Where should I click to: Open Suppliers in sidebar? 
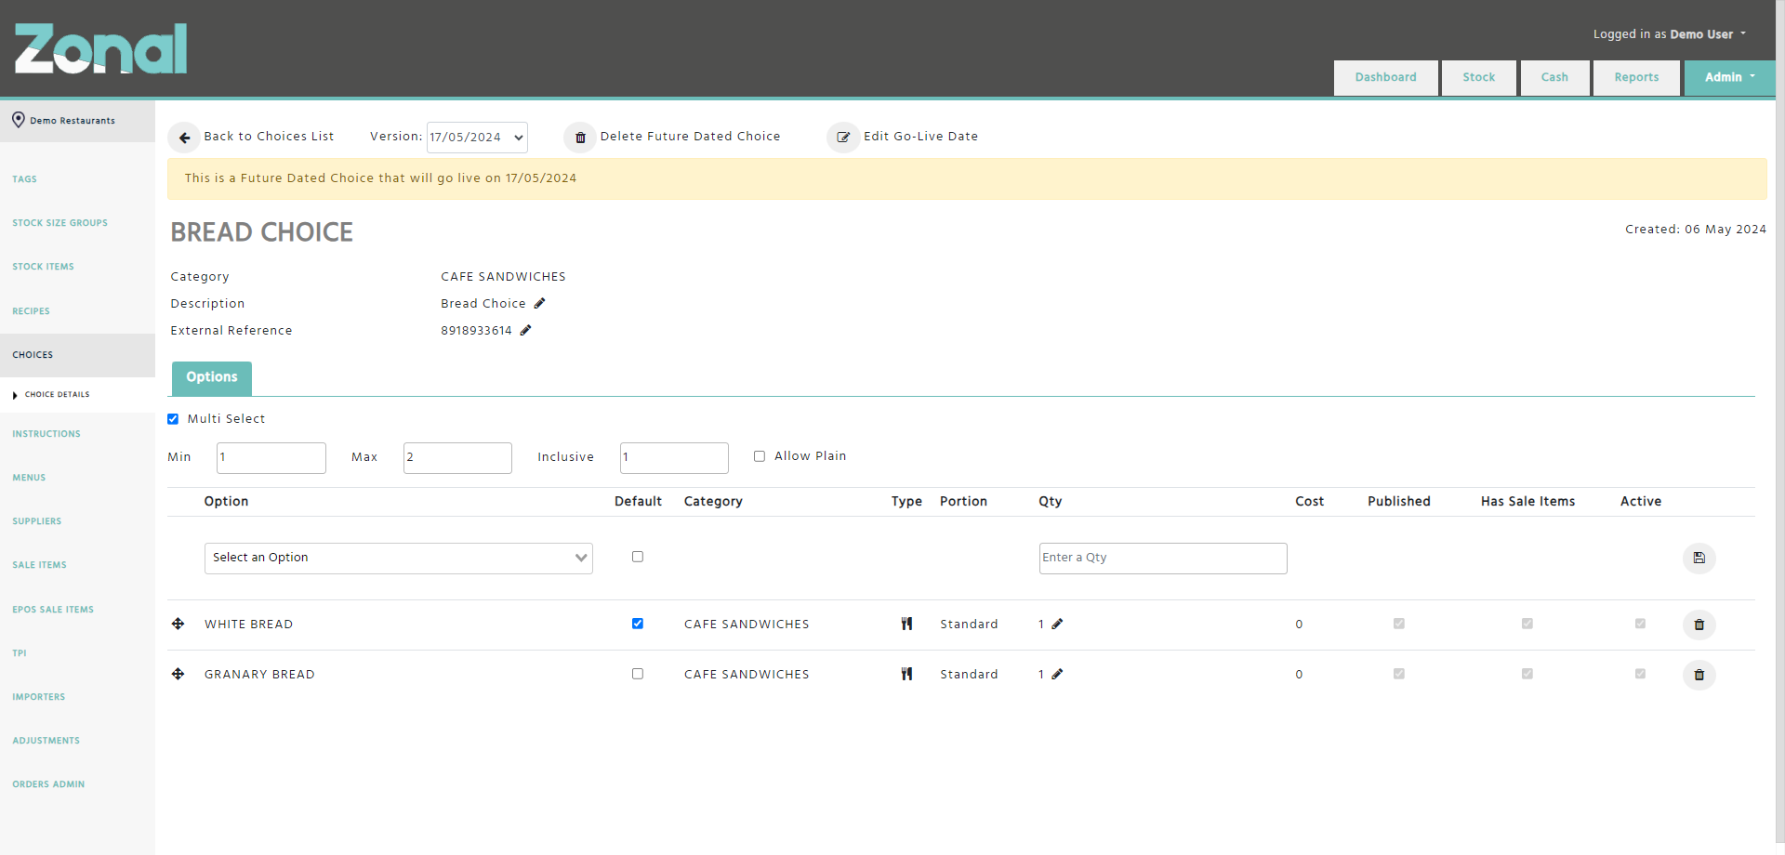(x=36, y=521)
